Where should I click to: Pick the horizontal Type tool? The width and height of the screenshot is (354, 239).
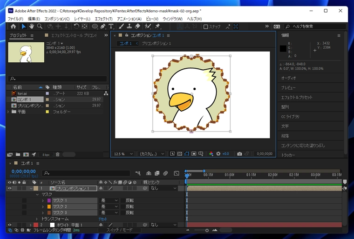click(111, 27)
